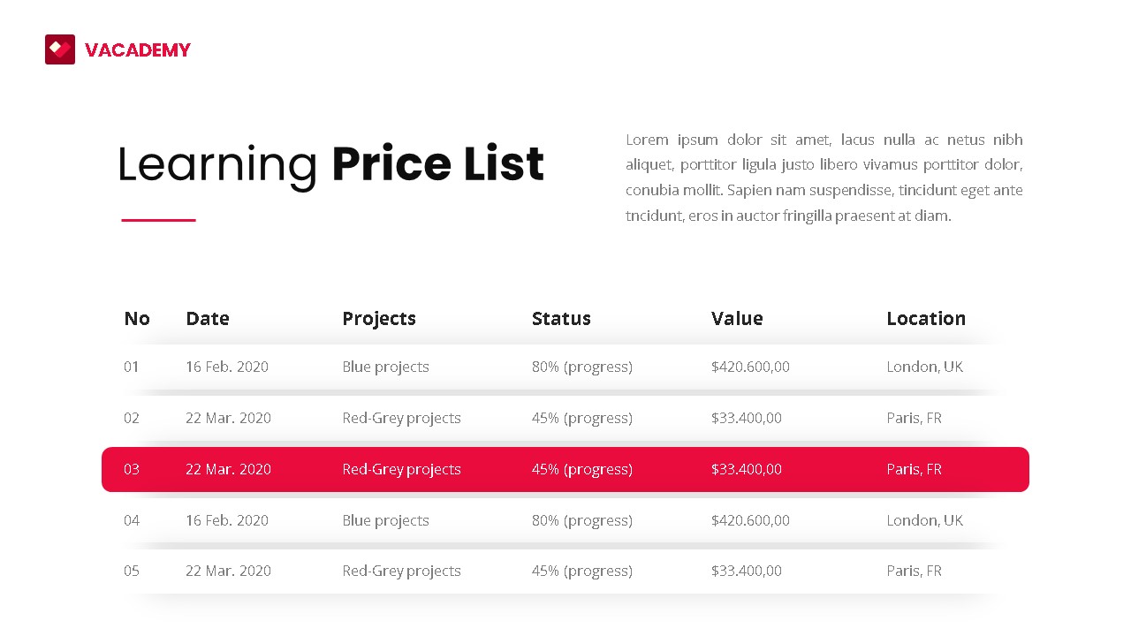Click the red underline below the title
The width and height of the screenshot is (1131, 636).
click(x=158, y=220)
